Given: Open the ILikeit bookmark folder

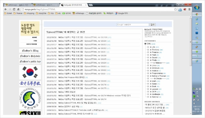Looking at the screenshot, I should 8,13.
